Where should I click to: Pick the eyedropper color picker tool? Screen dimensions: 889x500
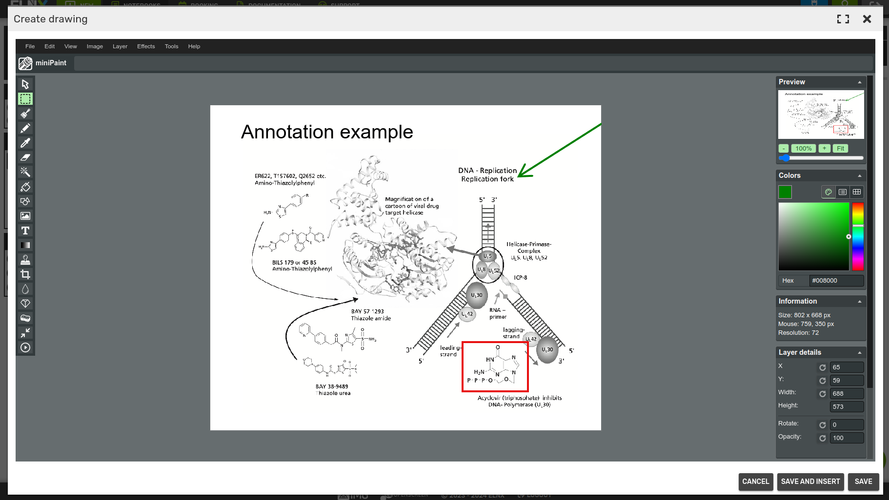click(x=25, y=143)
